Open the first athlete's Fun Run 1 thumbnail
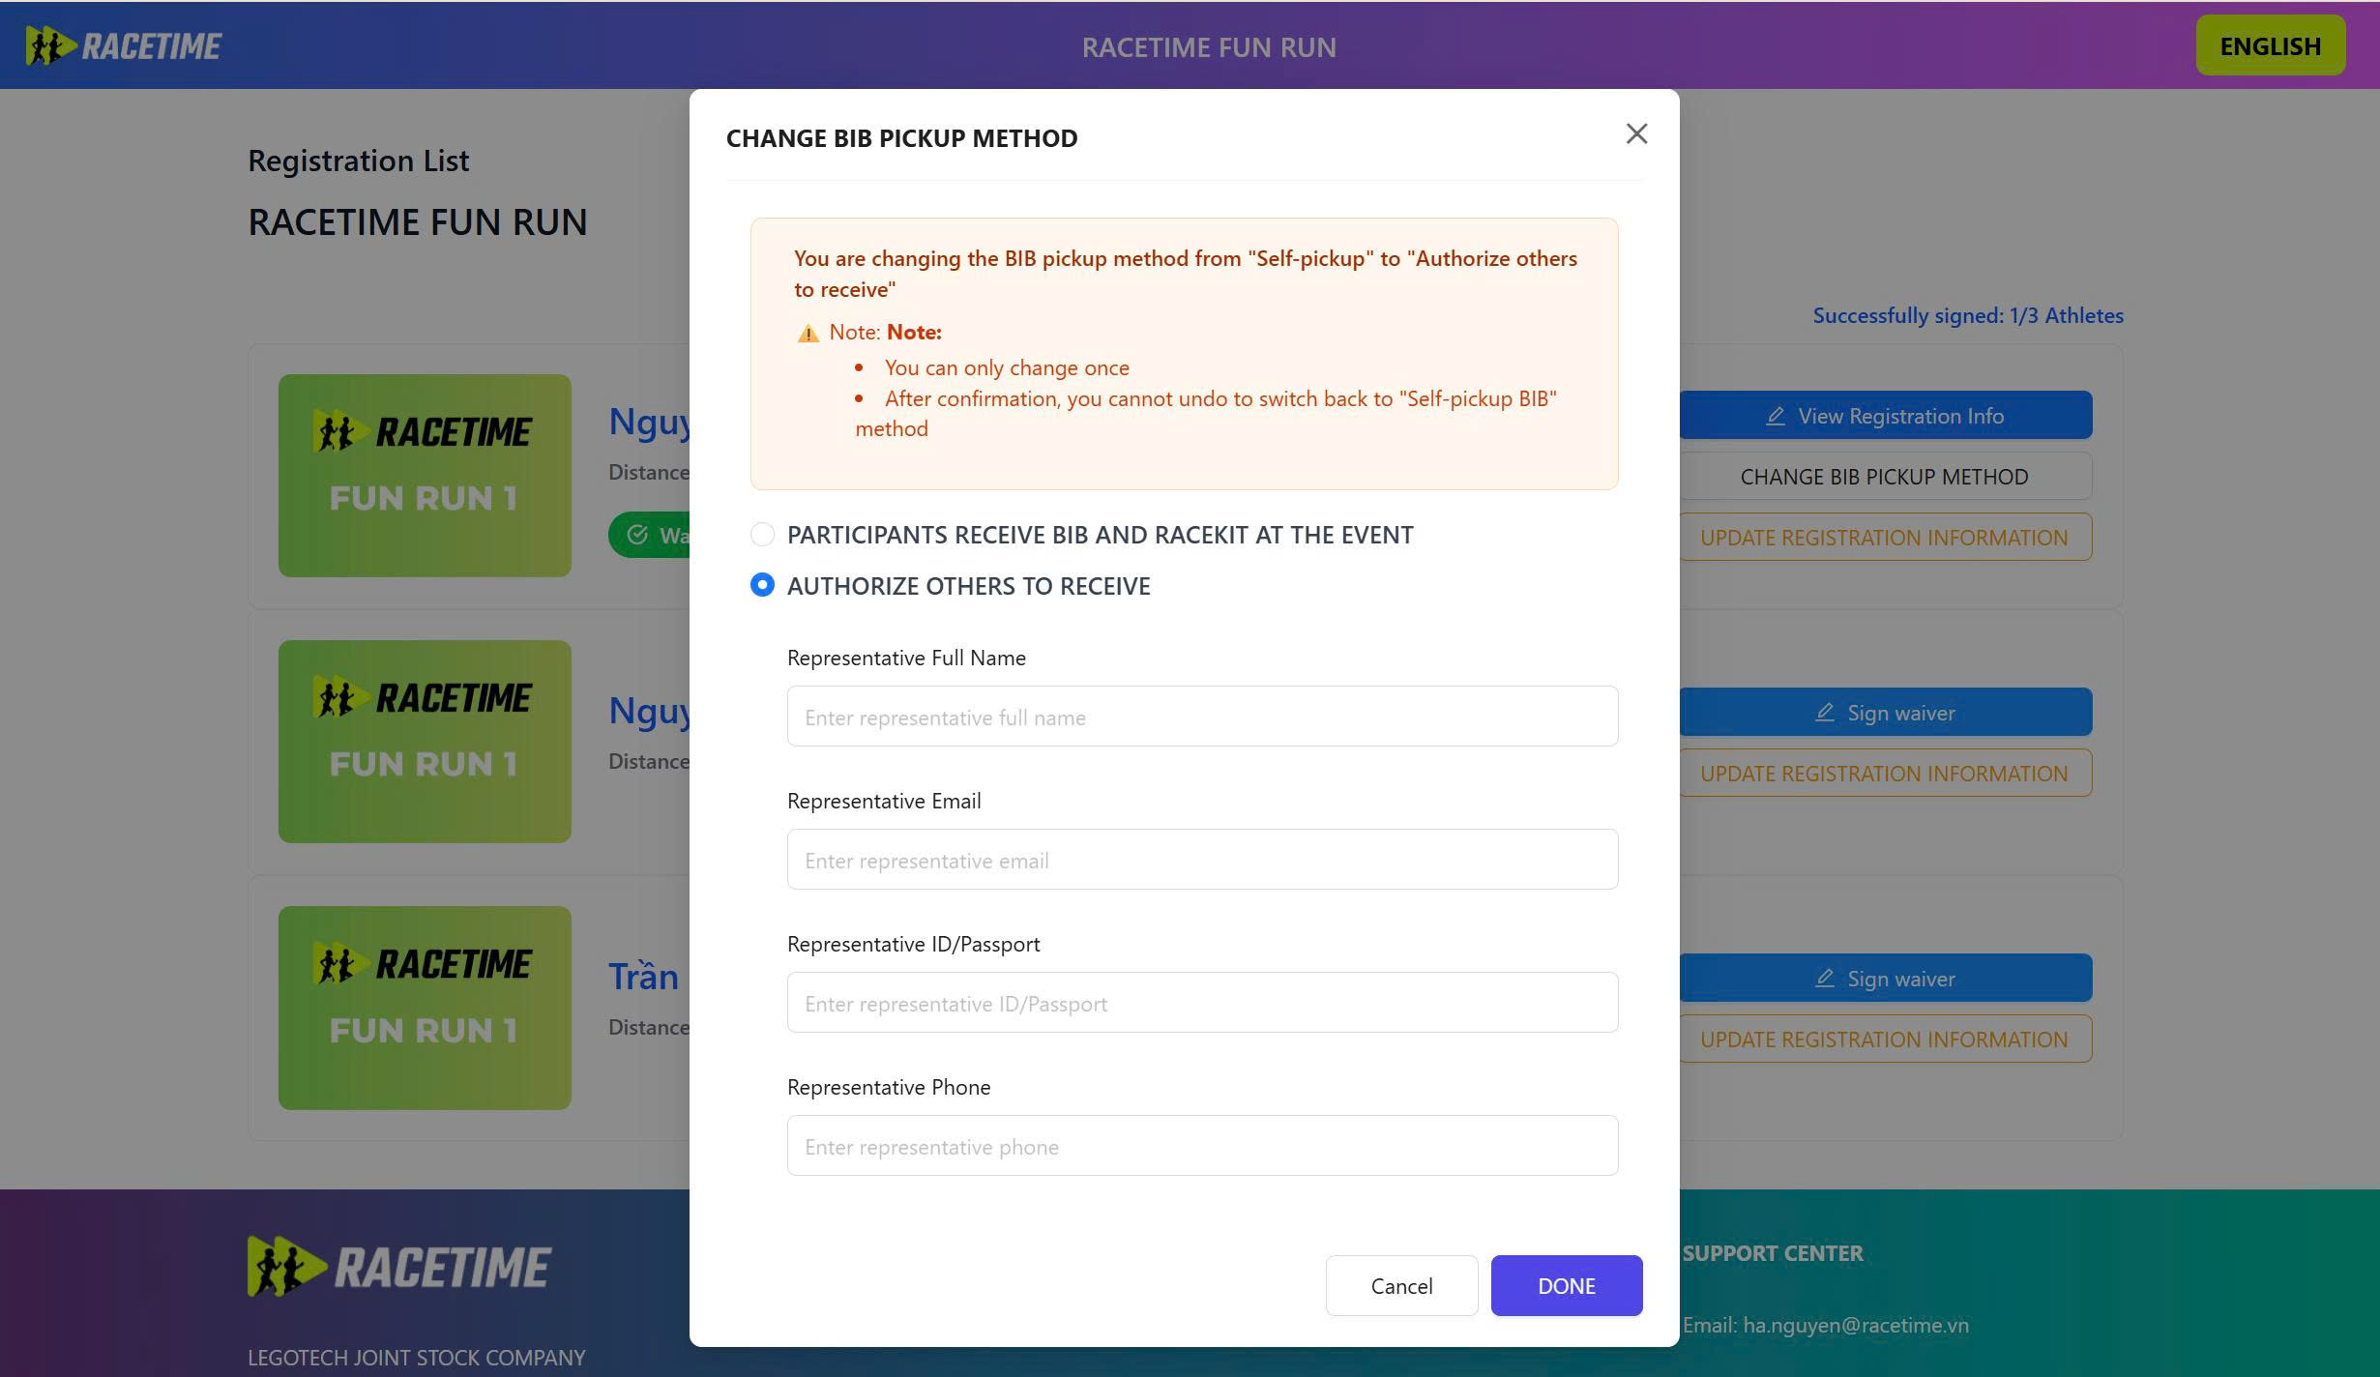 (x=425, y=476)
